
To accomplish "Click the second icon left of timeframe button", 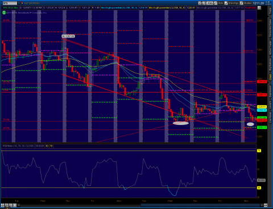I will click(x=204, y=3).
